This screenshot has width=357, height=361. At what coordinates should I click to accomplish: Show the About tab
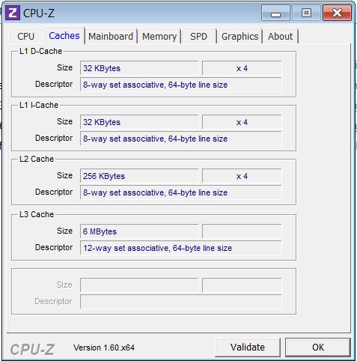point(280,37)
